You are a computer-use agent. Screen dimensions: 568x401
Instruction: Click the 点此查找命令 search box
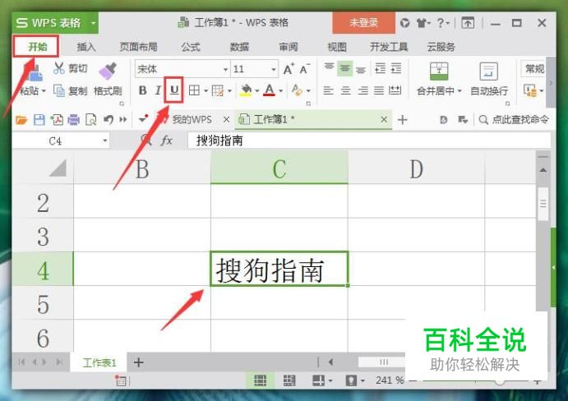514,119
